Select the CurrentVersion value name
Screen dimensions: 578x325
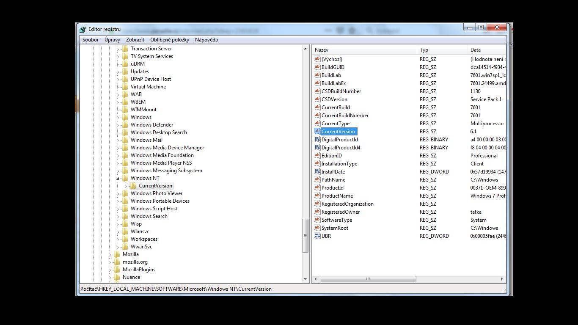pos(339,131)
